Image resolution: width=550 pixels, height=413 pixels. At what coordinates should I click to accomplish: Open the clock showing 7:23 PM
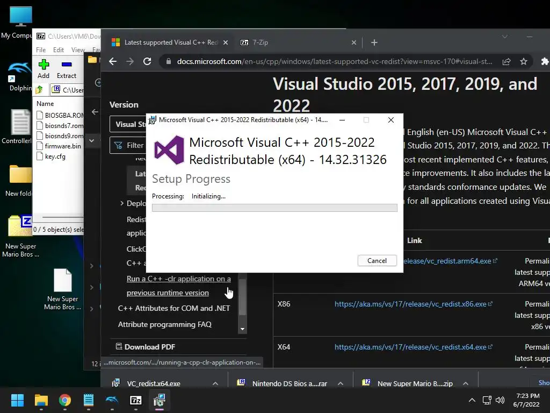pyautogui.click(x=527, y=400)
